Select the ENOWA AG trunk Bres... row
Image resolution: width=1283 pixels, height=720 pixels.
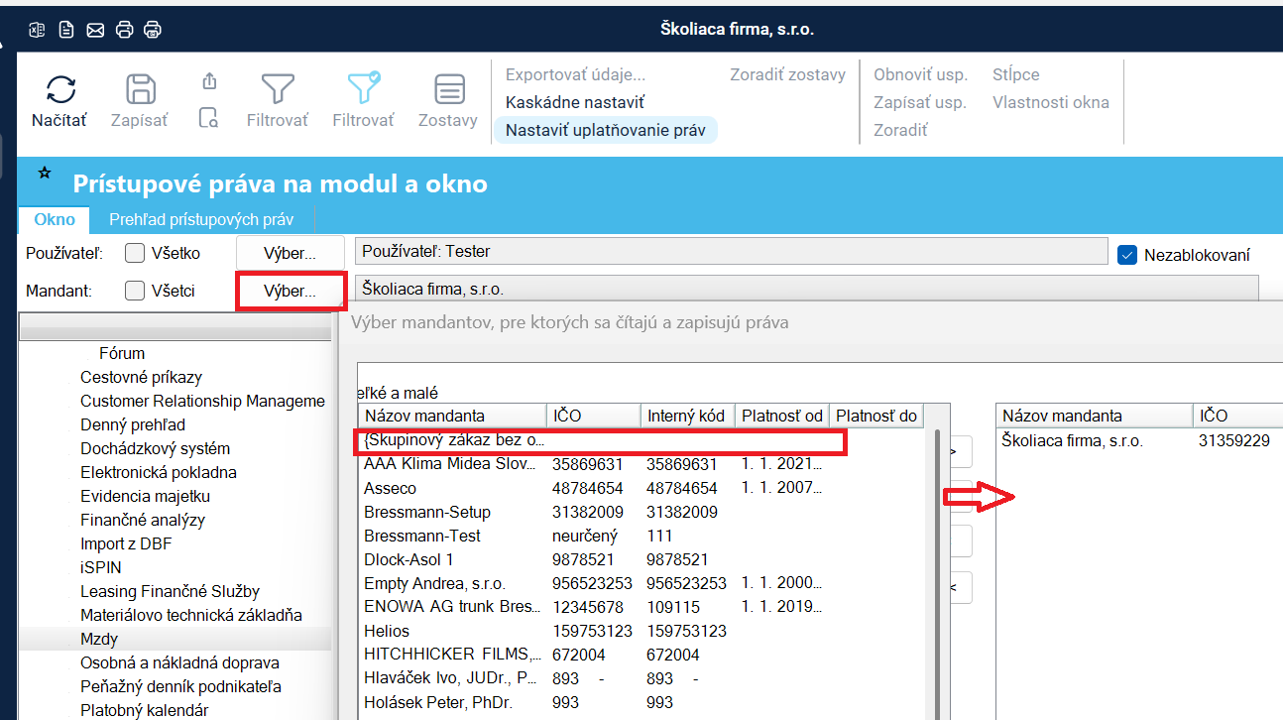point(641,607)
